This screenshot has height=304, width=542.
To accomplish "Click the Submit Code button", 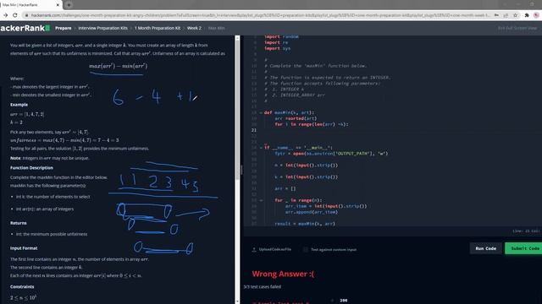I will click(523, 248).
